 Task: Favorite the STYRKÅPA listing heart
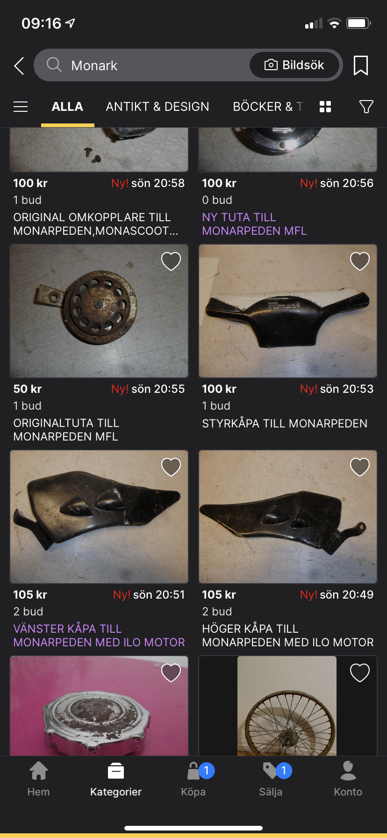(x=360, y=261)
